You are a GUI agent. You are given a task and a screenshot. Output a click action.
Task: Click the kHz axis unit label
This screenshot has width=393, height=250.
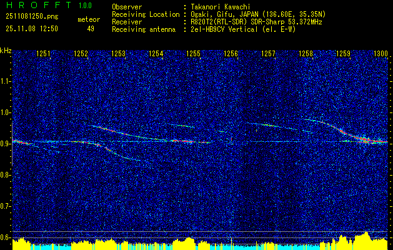[6, 51]
